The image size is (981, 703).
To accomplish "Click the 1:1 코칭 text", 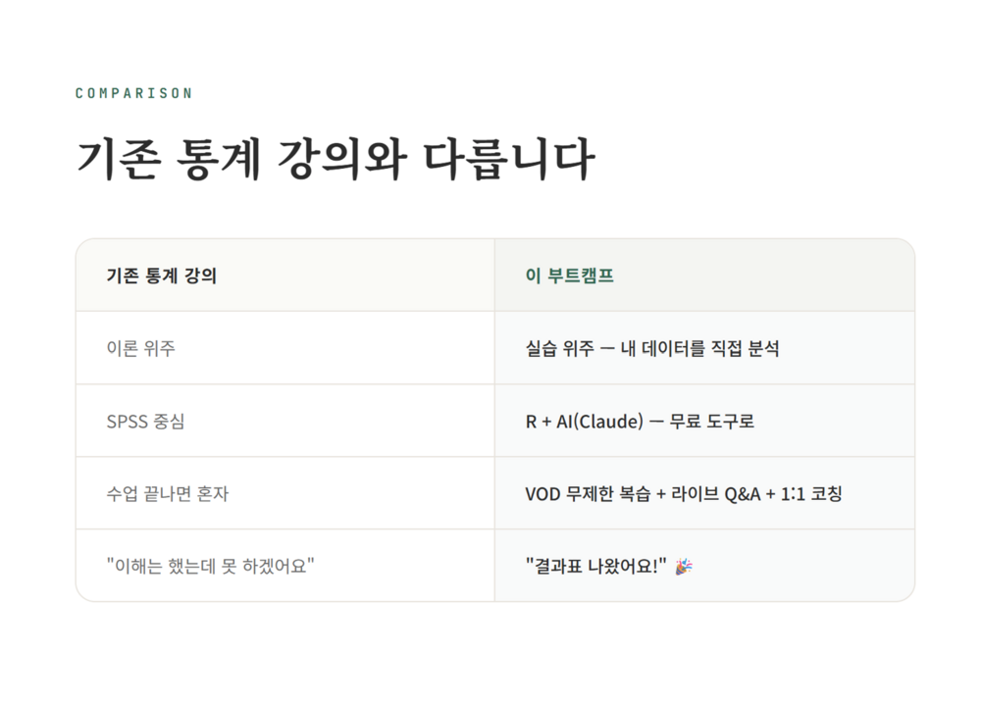I will (x=808, y=493).
